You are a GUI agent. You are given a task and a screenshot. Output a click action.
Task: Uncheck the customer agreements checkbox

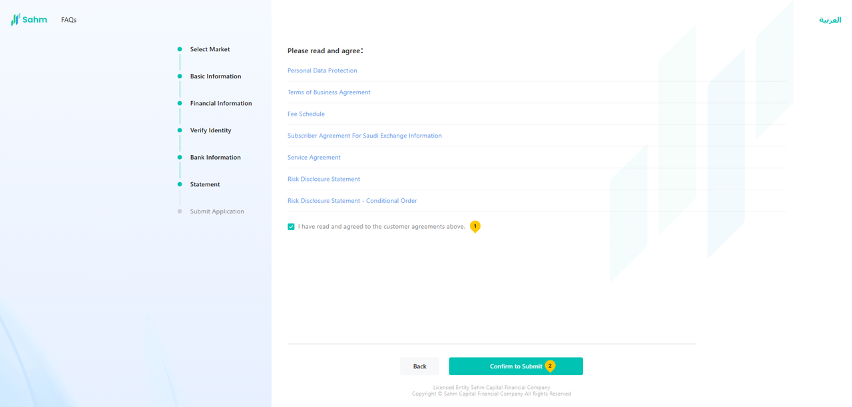291,227
